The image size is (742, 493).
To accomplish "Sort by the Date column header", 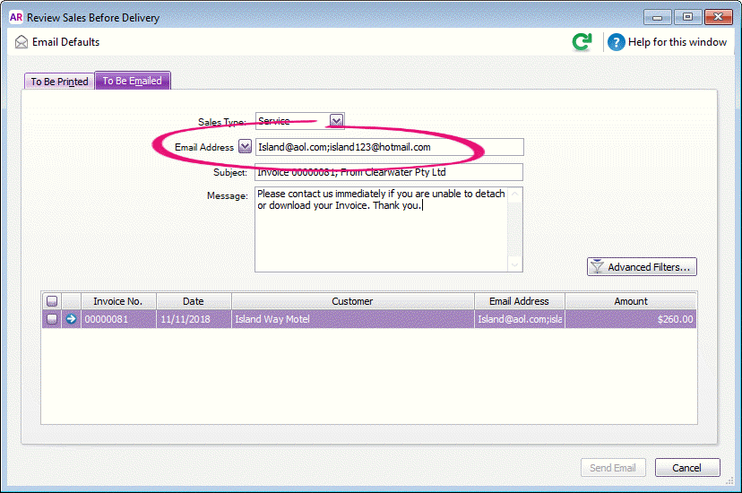I will 194,301.
